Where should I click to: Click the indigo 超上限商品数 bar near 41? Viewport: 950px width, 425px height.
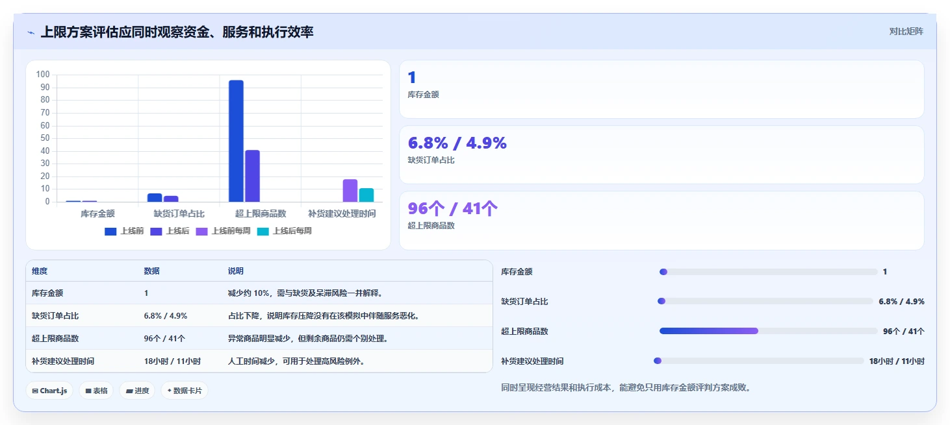click(x=252, y=176)
